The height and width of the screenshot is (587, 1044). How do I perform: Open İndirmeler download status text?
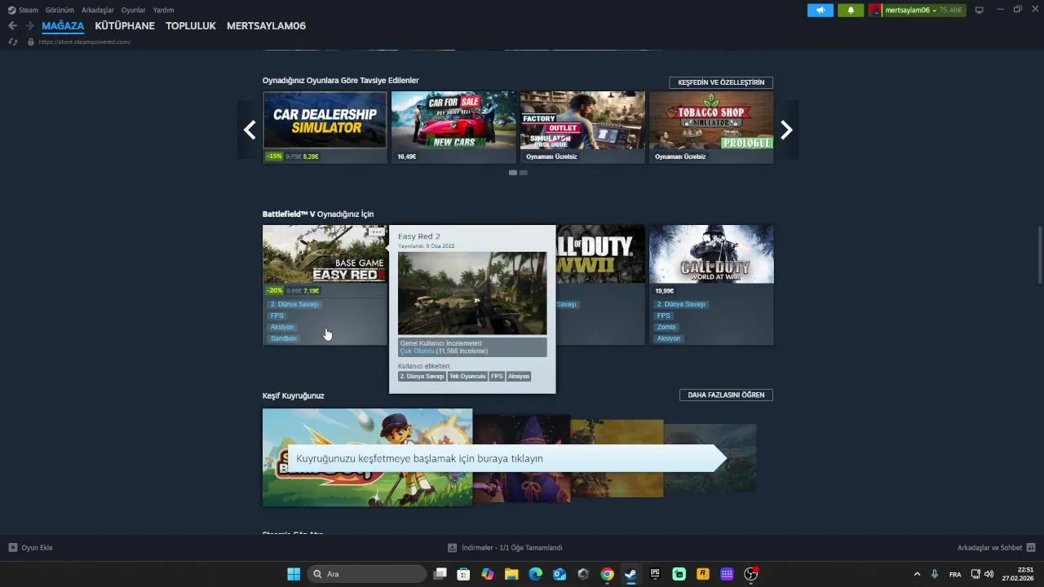(511, 548)
